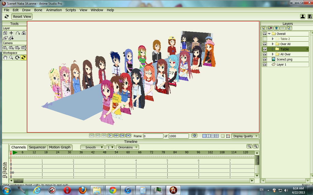This screenshot has width=313, height=195.
Task: Click the reset tool icon beside Reset View
Action: click(7, 16)
